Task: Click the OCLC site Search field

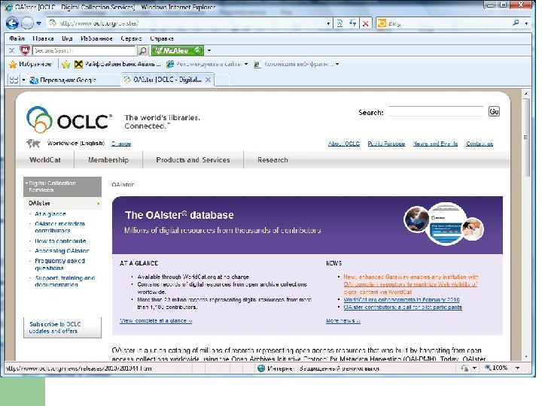Action: 436,111
